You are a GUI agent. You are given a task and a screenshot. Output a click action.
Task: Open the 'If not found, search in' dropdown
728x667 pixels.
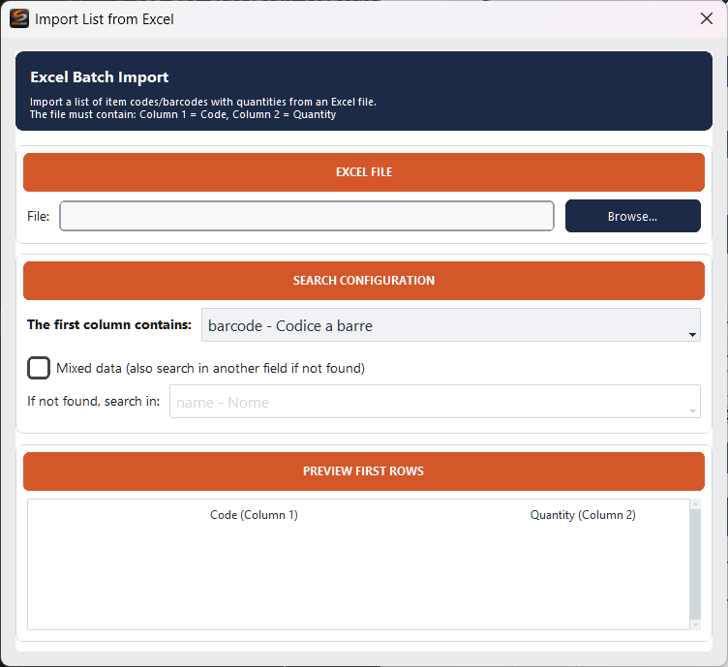coord(435,401)
